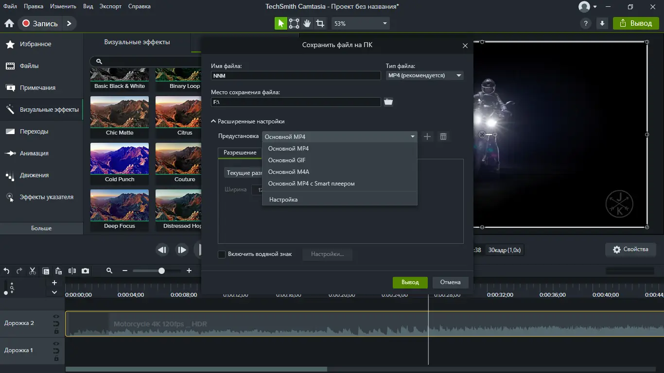The image size is (664, 373).
Task: Add a new preset with the plus icon
Action: coord(427,136)
